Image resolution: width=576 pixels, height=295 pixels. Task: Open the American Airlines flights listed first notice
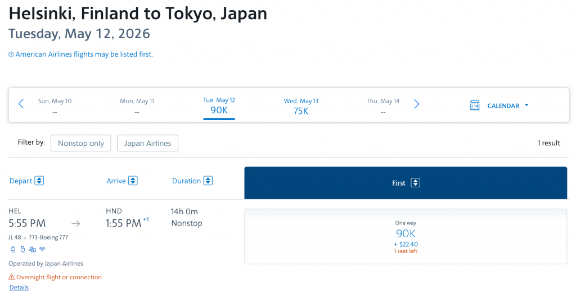pyautogui.click(x=84, y=54)
